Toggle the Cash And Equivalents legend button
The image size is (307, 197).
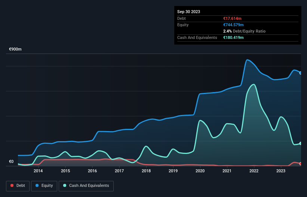[x=86, y=186]
